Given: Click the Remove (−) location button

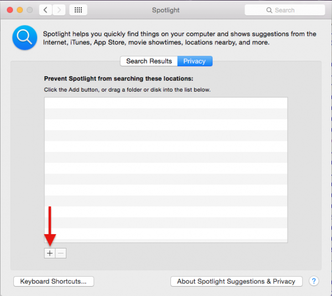Looking at the screenshot, I should (61, 253).
